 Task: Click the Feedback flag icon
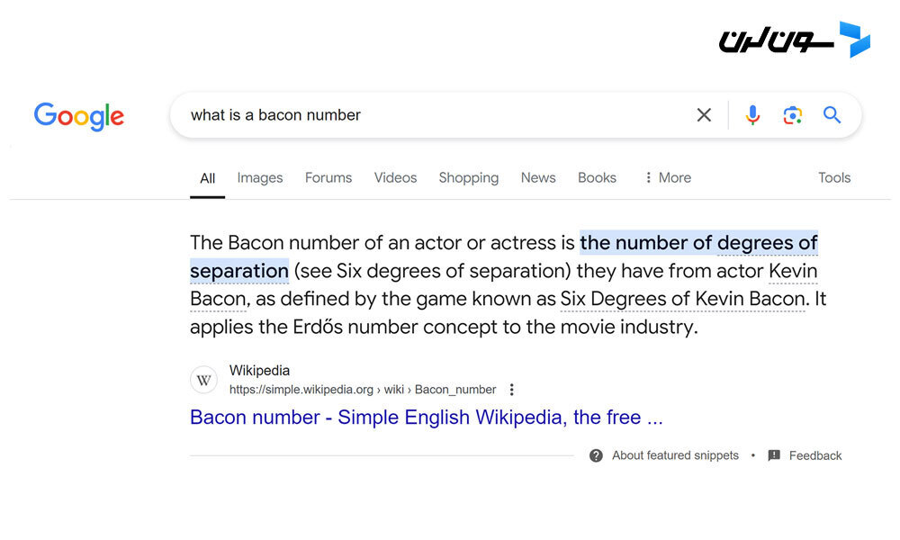774,455
